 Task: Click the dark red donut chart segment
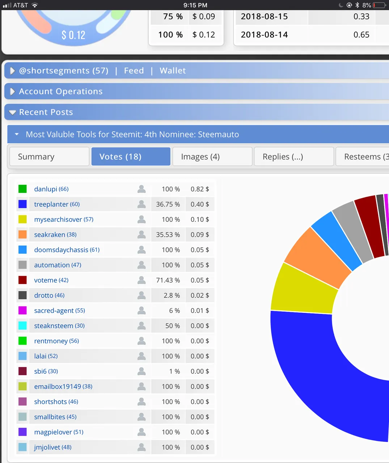tap(370, 226)
